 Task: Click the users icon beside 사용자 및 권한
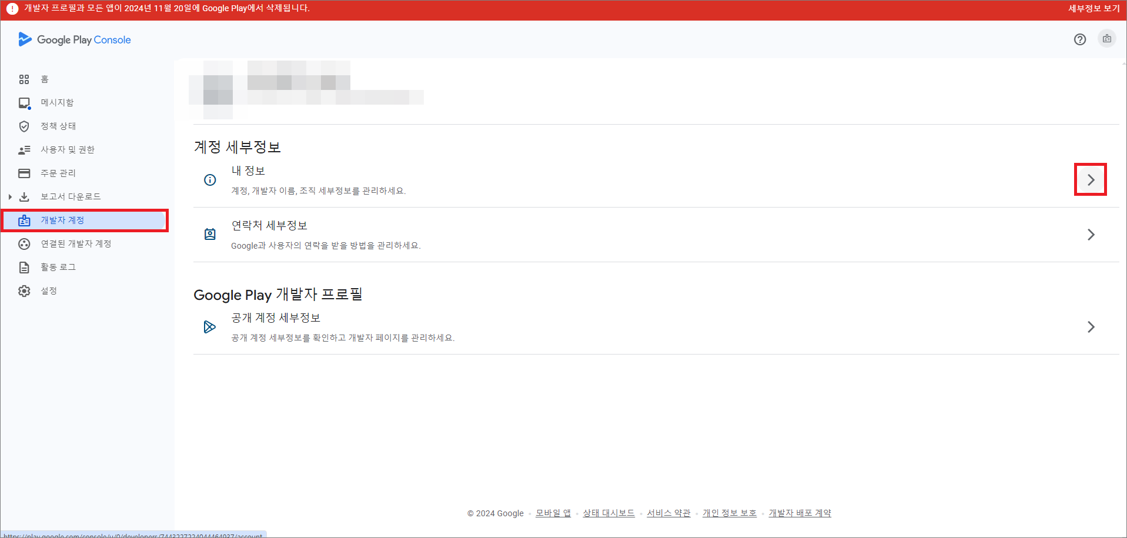coord(24,150)
